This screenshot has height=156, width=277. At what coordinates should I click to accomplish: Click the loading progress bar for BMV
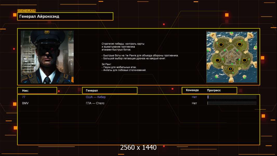(x=232, y=103)
